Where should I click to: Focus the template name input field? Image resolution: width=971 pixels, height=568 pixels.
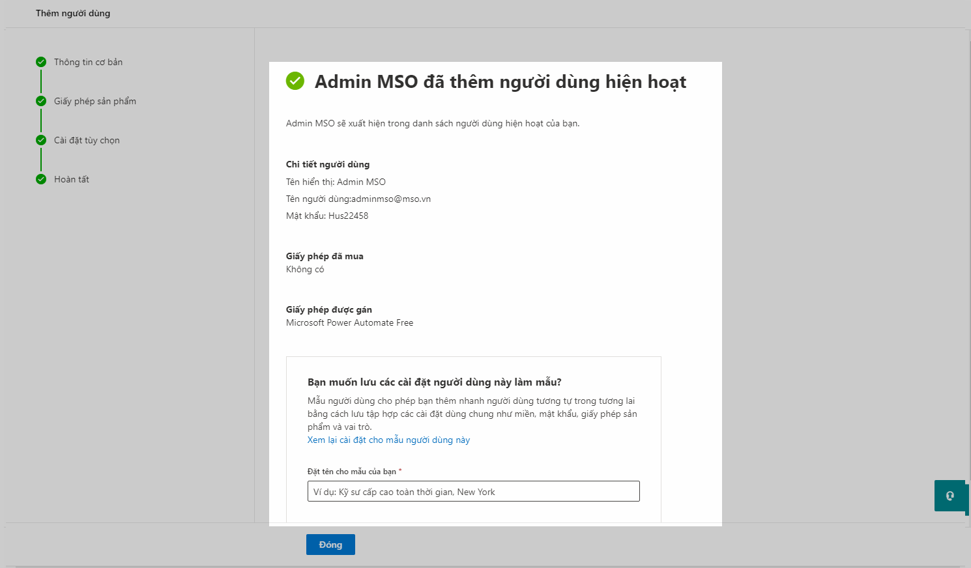point(474,491)
